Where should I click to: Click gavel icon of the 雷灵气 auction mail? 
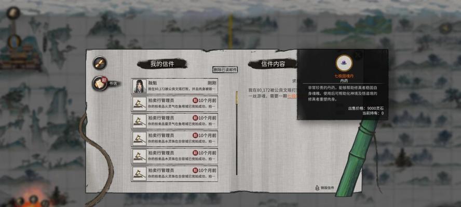click(139, 122)
